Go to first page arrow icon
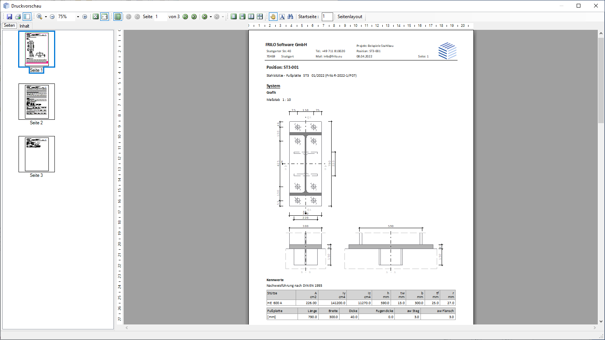 [129, 17]
